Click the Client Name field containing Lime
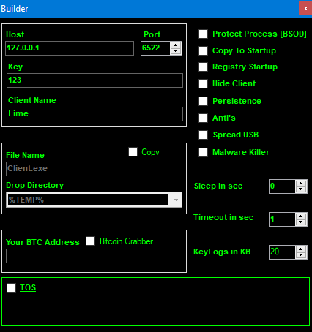312x332 pixels. pos(94,114)
